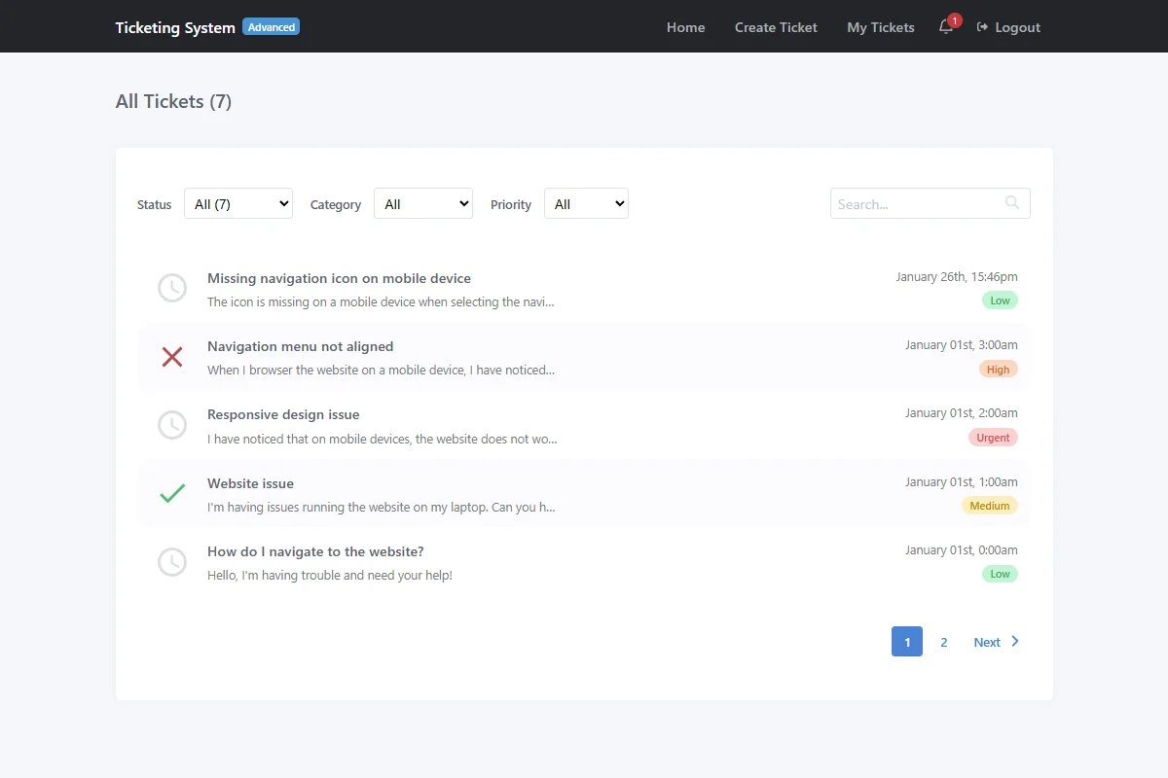Click Low badge on How do I navigate ticket
This screenshot has height=778, width=1168.
point(1000,574)
